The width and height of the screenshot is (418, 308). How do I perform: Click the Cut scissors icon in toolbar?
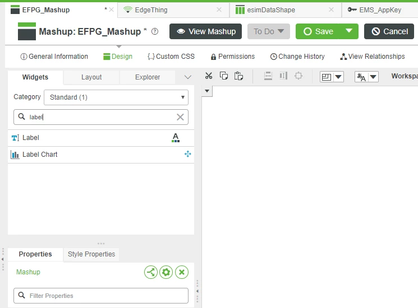(209, 76)
